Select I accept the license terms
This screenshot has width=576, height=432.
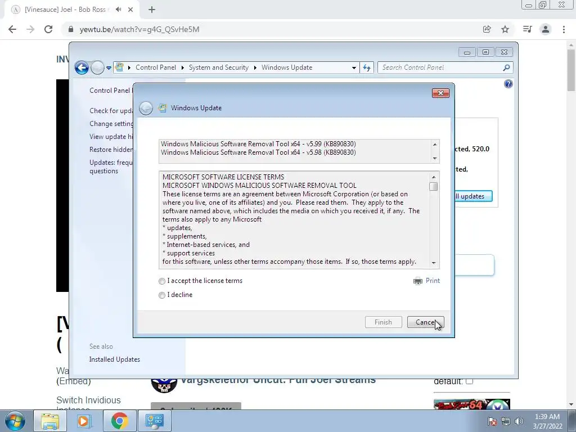click(x=162, y=281)
